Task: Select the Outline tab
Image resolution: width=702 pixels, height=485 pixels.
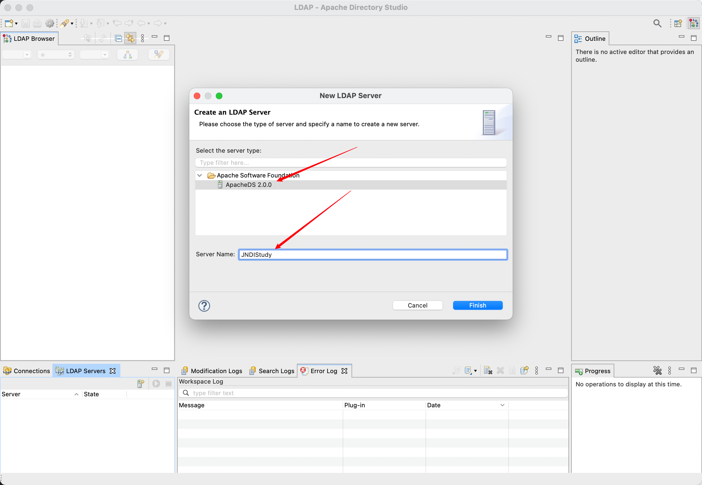Action: click(x=590, y=39)
